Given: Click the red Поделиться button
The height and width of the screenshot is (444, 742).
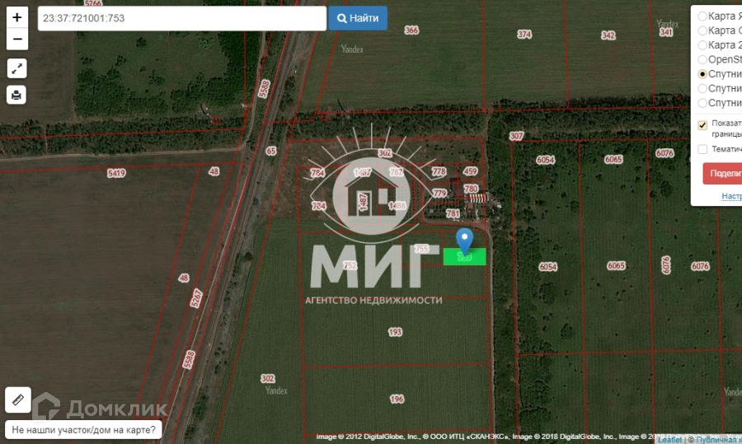Looking at the screenshot, I should click(722, 174).
